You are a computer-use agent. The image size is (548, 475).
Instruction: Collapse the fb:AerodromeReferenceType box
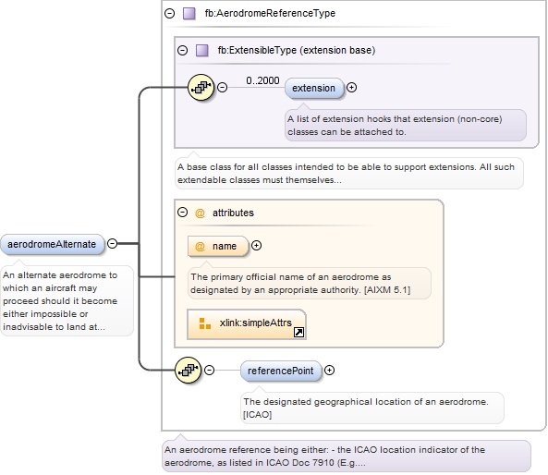click(170, 13)
